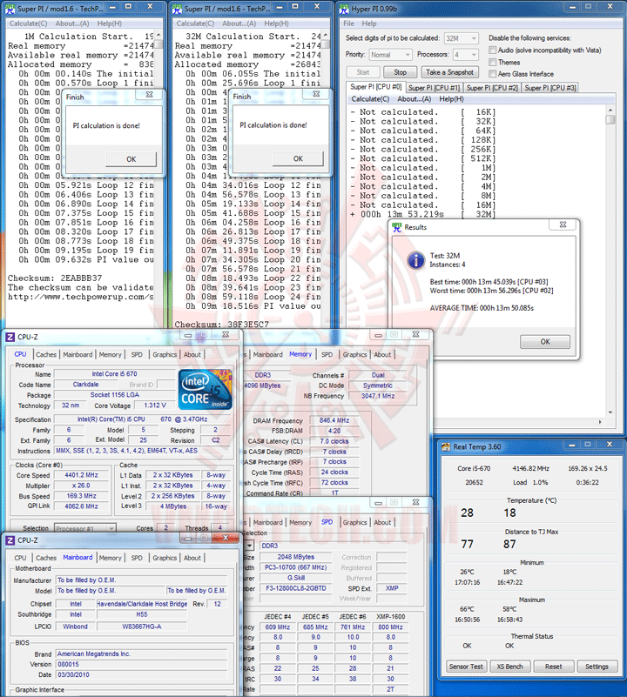This screenshot has width=627, height=697.
Task: Open the pi digits 32M dropdown
Action: (462, 38)
